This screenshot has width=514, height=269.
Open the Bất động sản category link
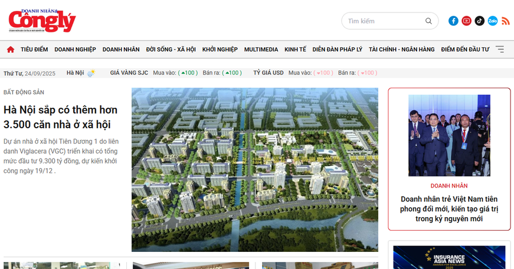[x=23, y=92]
